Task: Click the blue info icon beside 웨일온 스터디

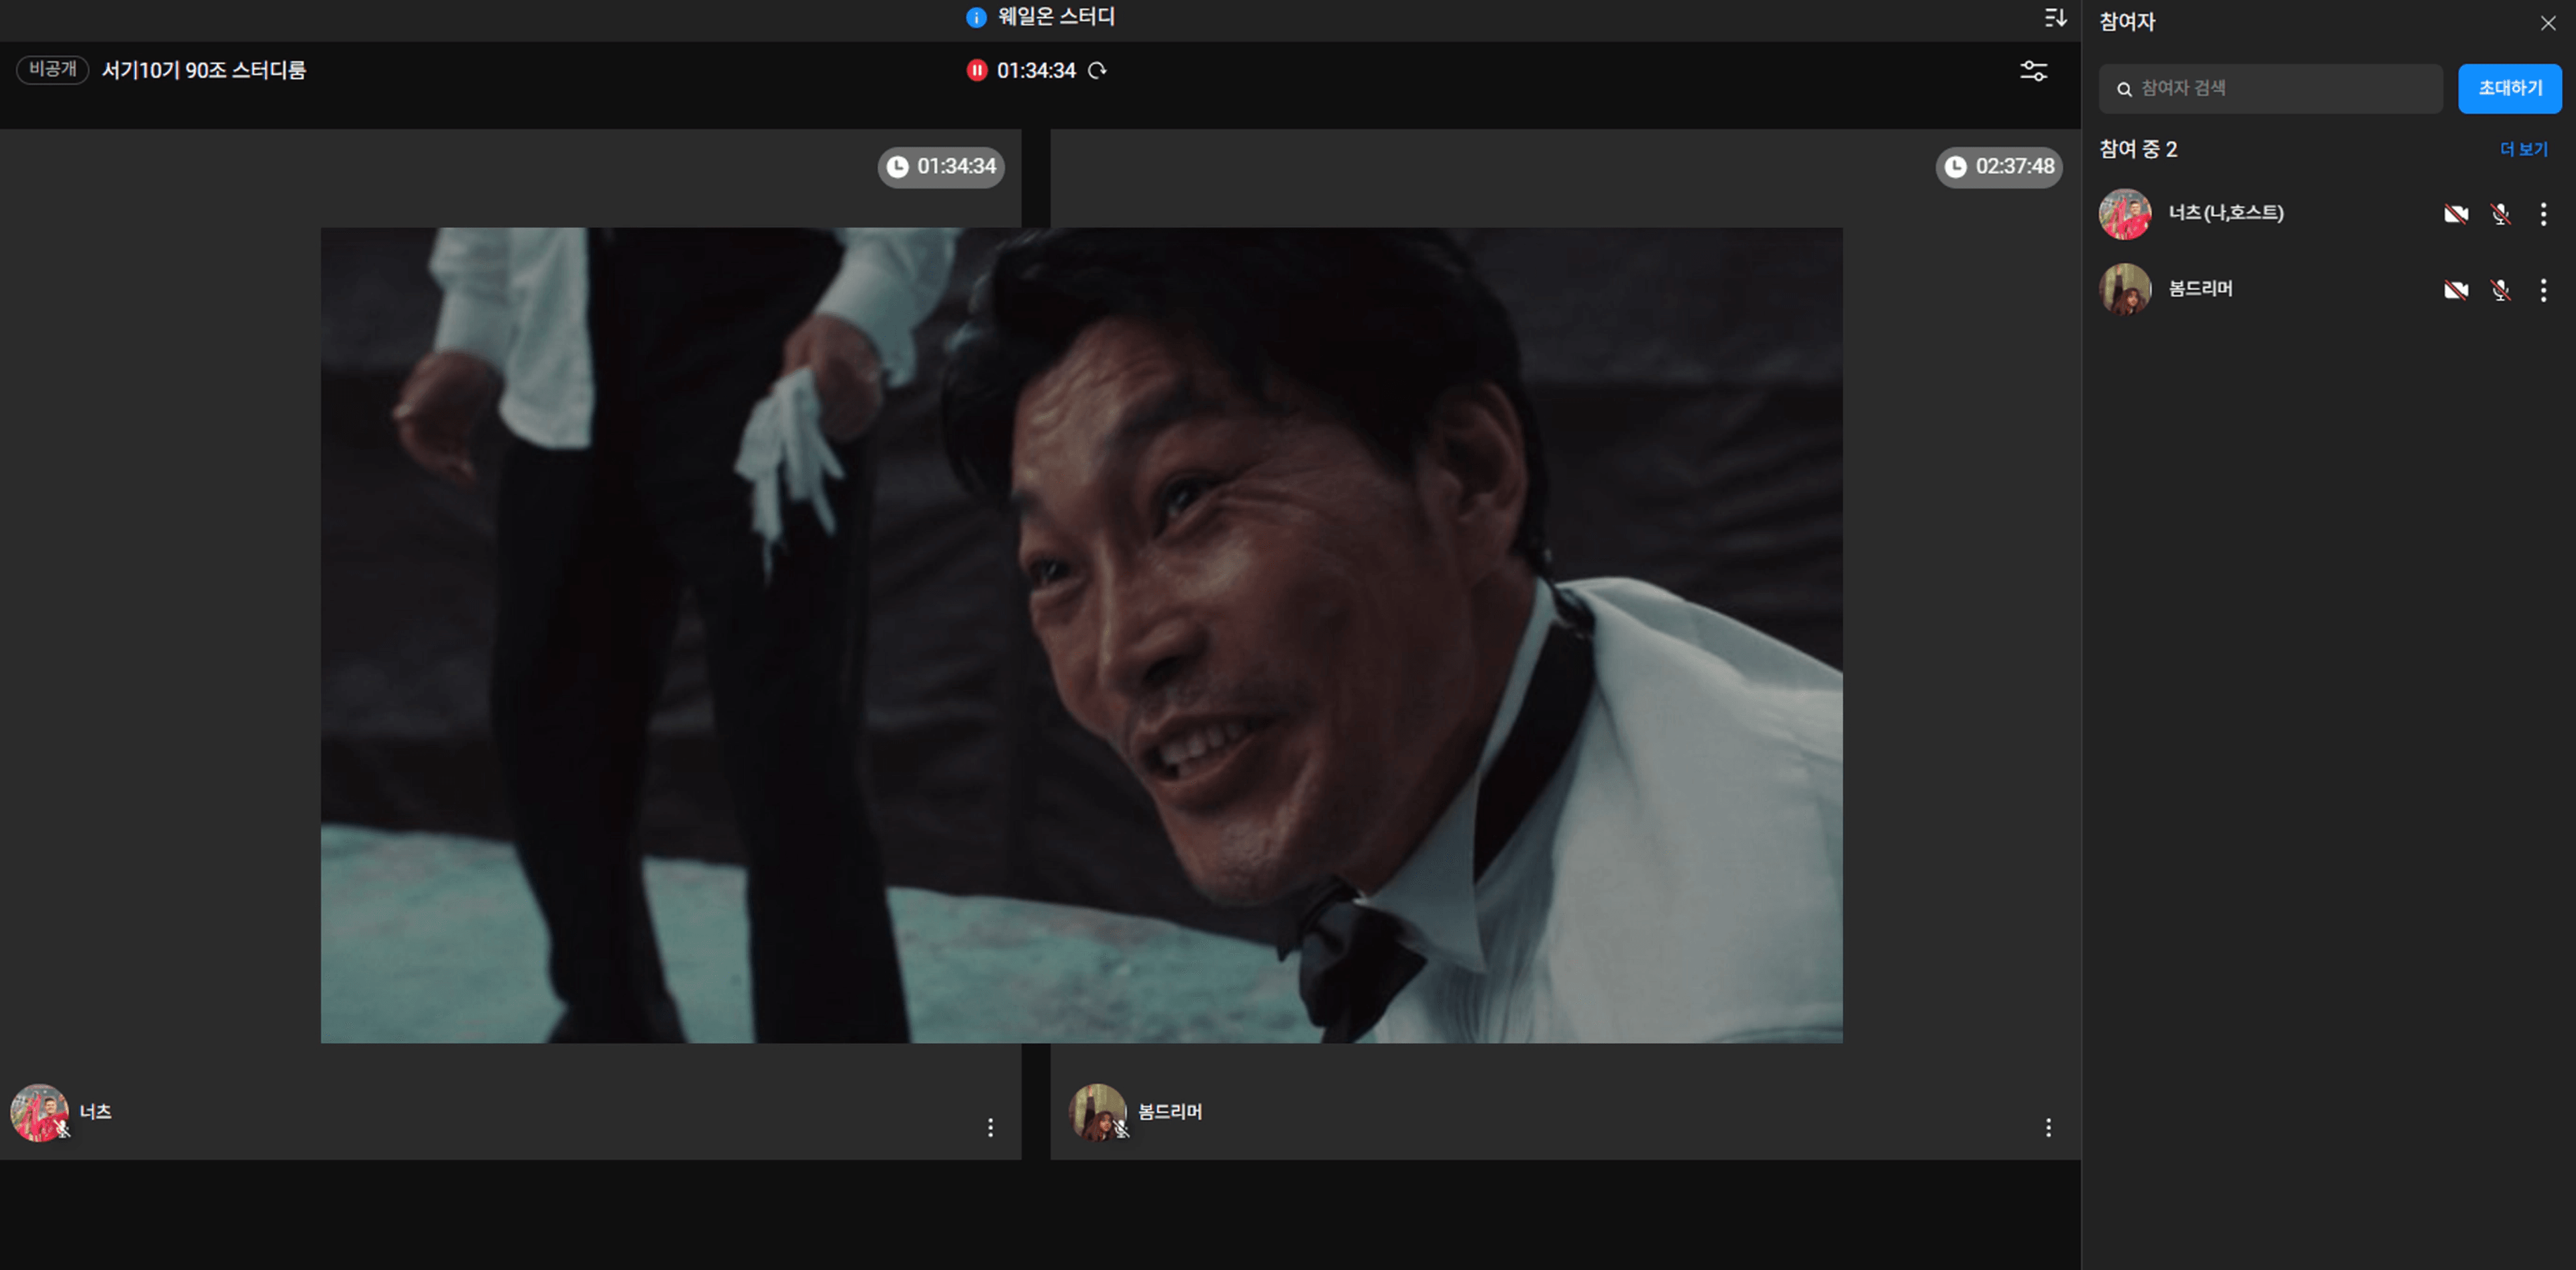Action: 976,17
